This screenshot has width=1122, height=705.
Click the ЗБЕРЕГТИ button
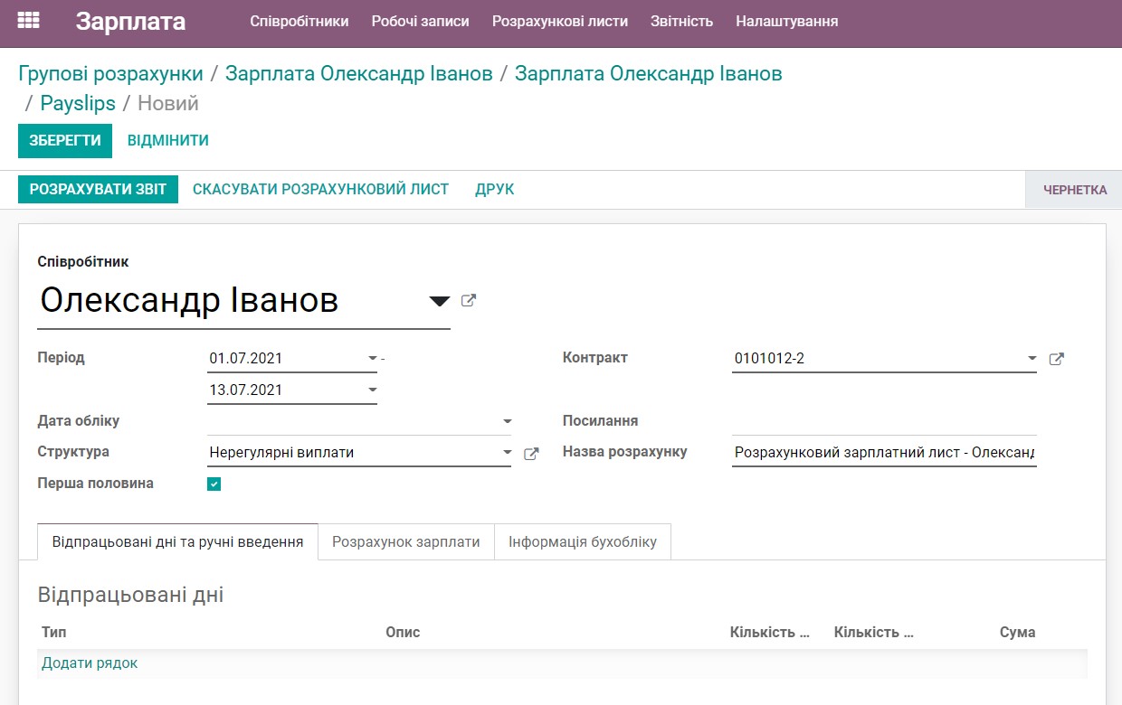[x=64, y=141]
